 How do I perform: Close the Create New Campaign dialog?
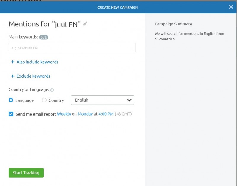coord(231,7)
